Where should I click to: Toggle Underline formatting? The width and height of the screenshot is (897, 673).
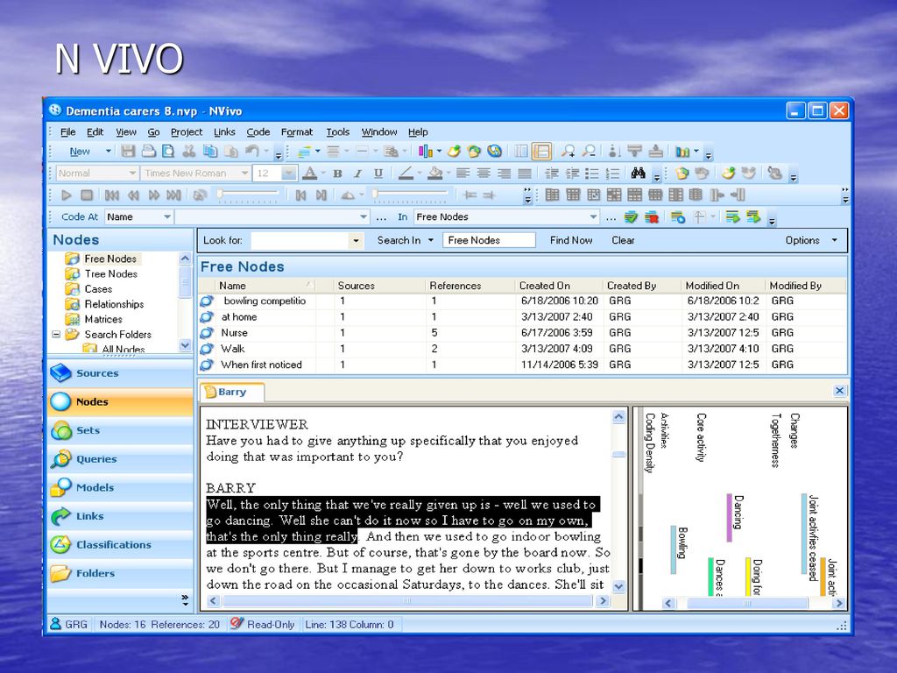pyautogui.click(x=378, y=174)
